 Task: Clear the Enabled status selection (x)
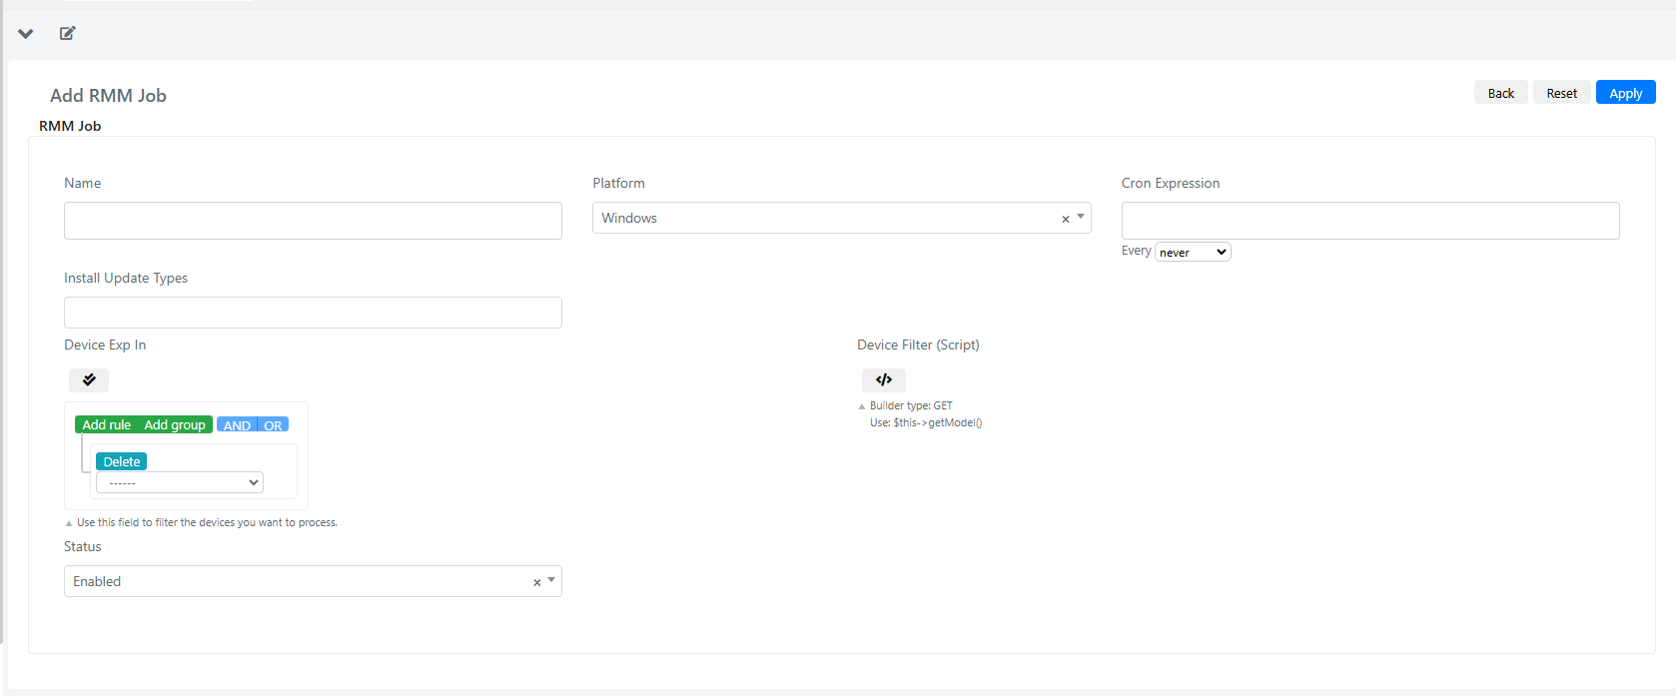click(536, 582)
